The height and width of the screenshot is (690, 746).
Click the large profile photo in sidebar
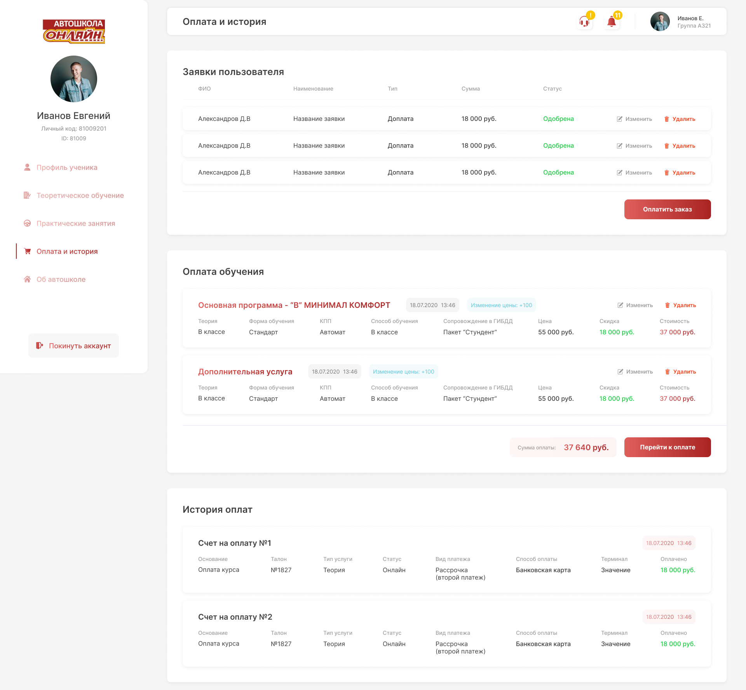pyautogui.click(x=74, y=79)
